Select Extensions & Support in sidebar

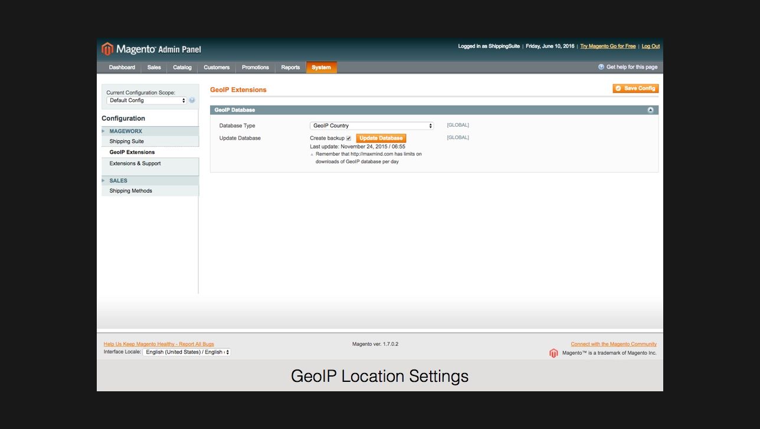point(135,164)
